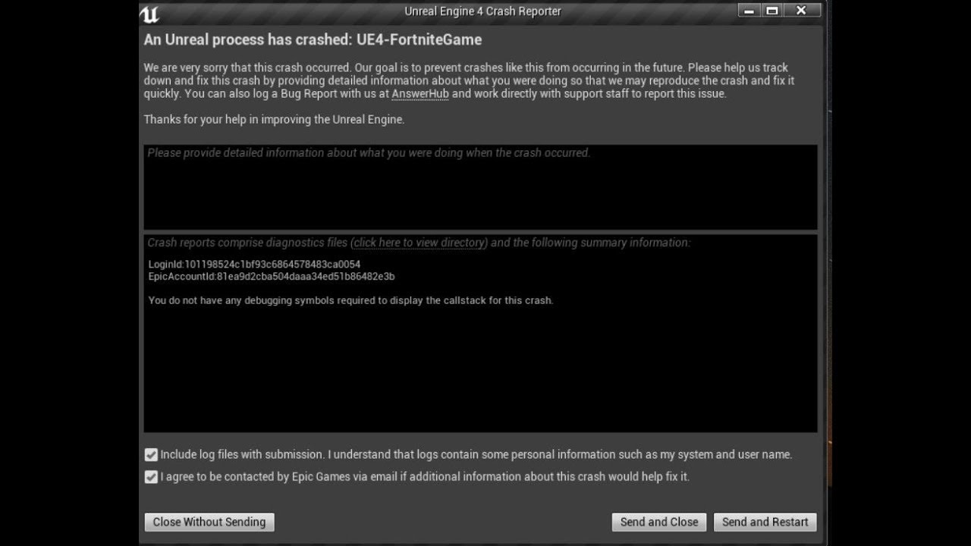This screenshot has width=971, height=546.
Task: Click the missing debugging symbols message
Action: 350,300
